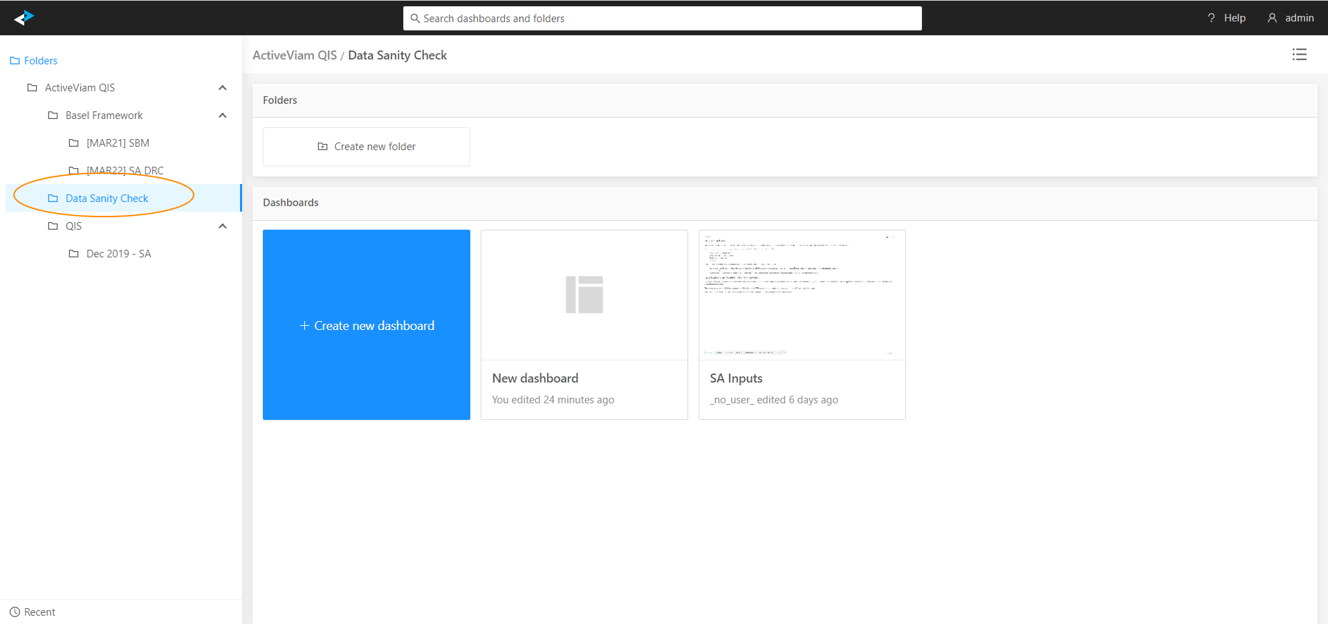Image resolution: width=1328 pixels, height=624 pixels.
Task: Click the search magnifier icon
Action: point(415,19)
